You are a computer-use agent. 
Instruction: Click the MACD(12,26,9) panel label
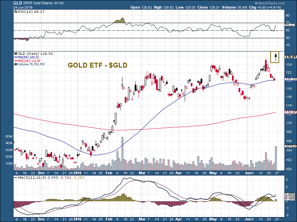point(32,178)
